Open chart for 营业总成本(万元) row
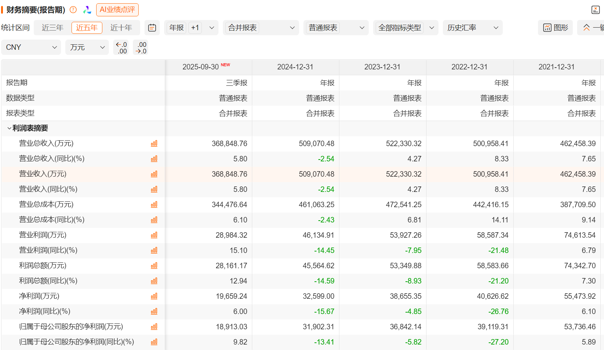Screen dimensions: 604x350 154,205
